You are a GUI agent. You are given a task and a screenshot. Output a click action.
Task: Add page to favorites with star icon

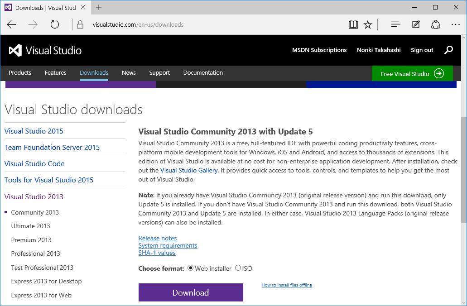(368, 25)
